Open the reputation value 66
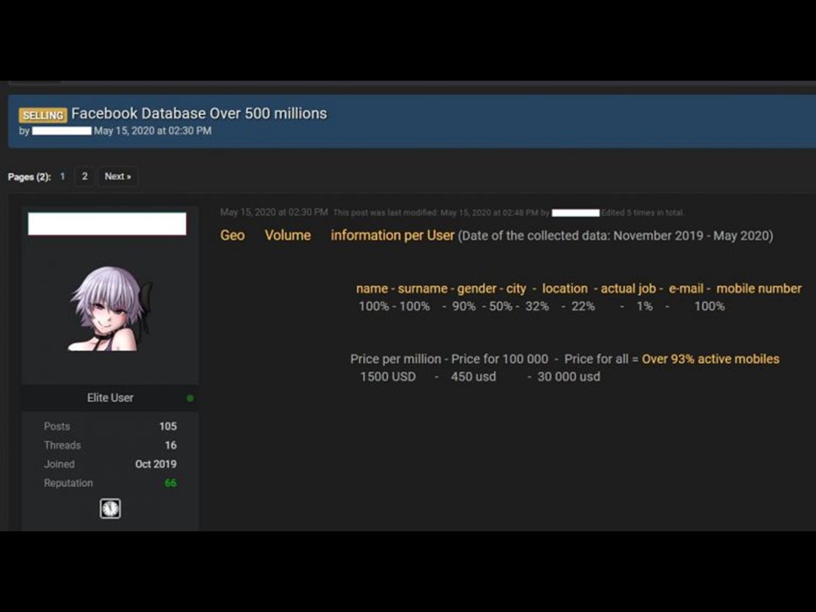This screenshot has width=816, height=612. [x=171, y=483]
